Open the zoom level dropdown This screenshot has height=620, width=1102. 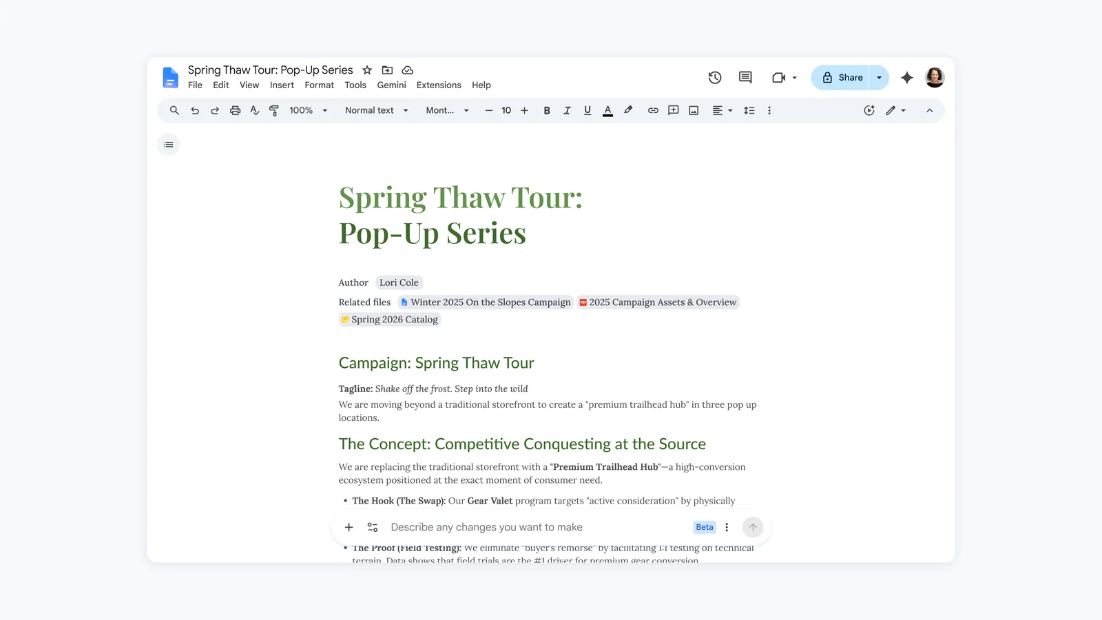pyautogui.click(x=309, y=110)
